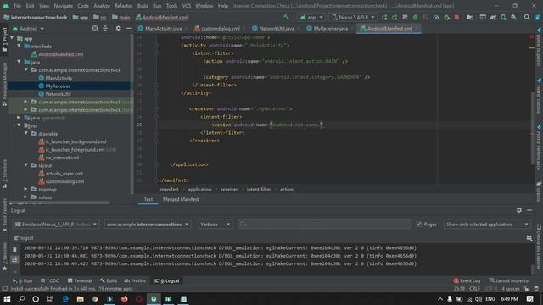Image resolution: width=543 pixels, height=305 pixels.
Task: Click the intent-filter breadcrumb item
Action: 258,190
